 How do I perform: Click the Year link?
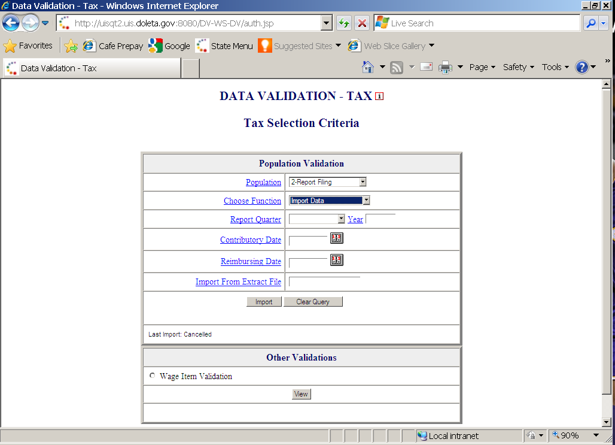(355, 220)
